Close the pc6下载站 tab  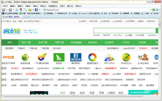[23, 17]
